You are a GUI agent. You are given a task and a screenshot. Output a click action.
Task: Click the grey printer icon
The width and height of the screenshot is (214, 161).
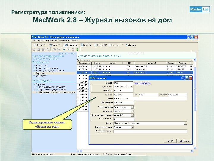coord(43,49)
